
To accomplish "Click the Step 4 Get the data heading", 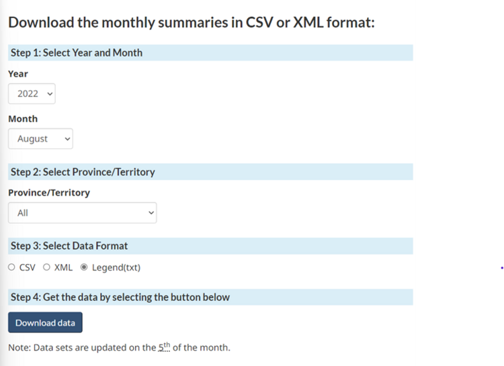I will [120, 297].
